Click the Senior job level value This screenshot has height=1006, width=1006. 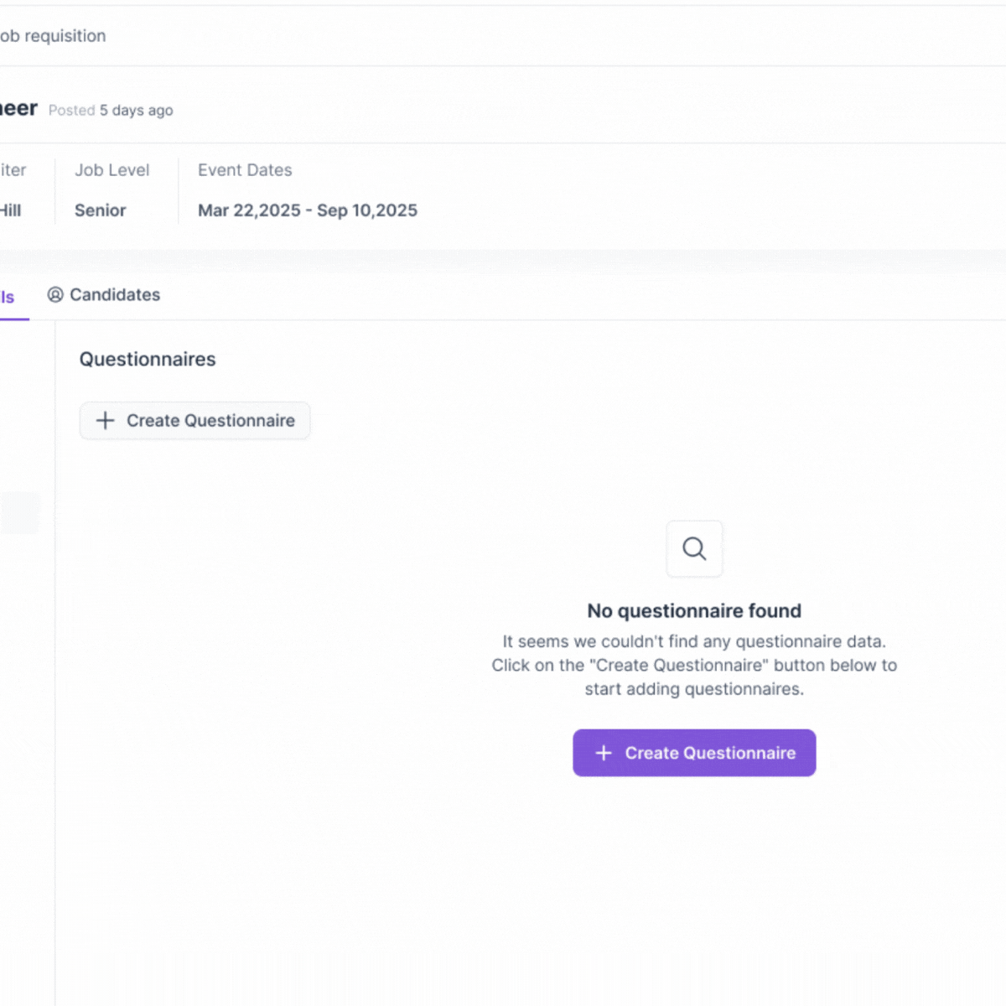point(100,210)
